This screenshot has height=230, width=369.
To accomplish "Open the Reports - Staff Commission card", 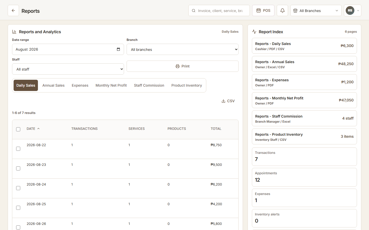I will 304,118.
